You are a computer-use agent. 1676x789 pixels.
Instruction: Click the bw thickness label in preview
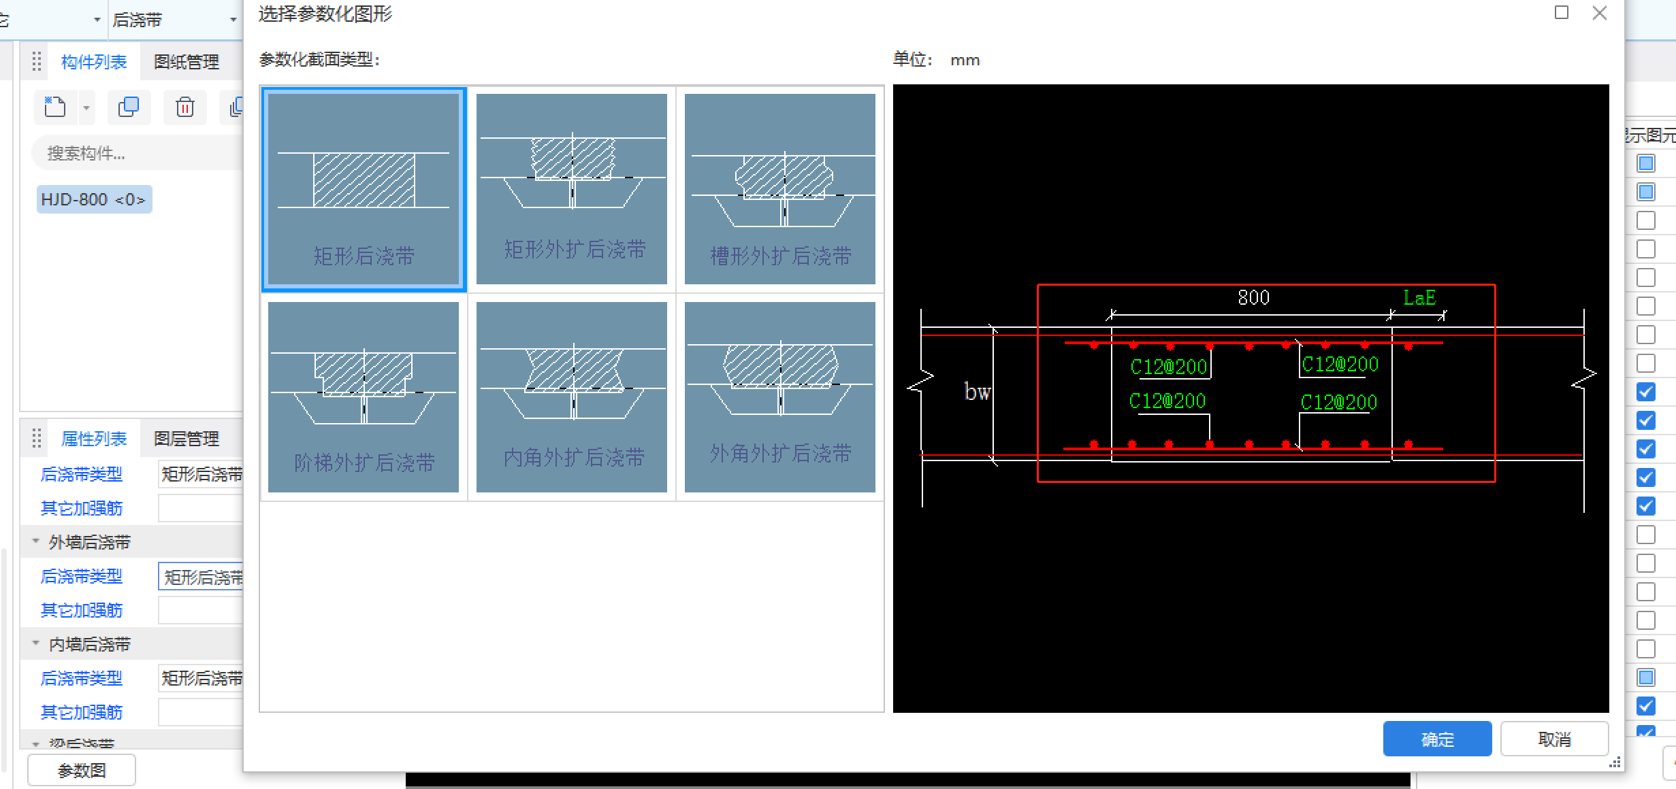(x=977, y=391)
